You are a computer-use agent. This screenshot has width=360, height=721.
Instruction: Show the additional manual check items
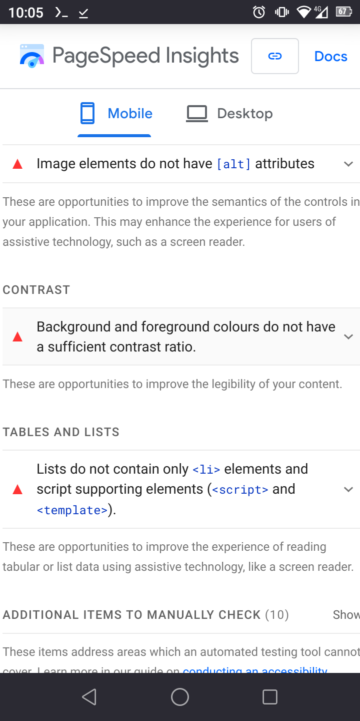(346, 615)
